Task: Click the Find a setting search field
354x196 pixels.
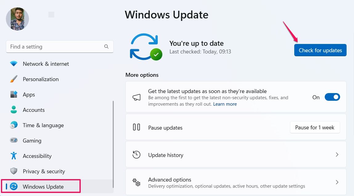Action: click(59, 47)
